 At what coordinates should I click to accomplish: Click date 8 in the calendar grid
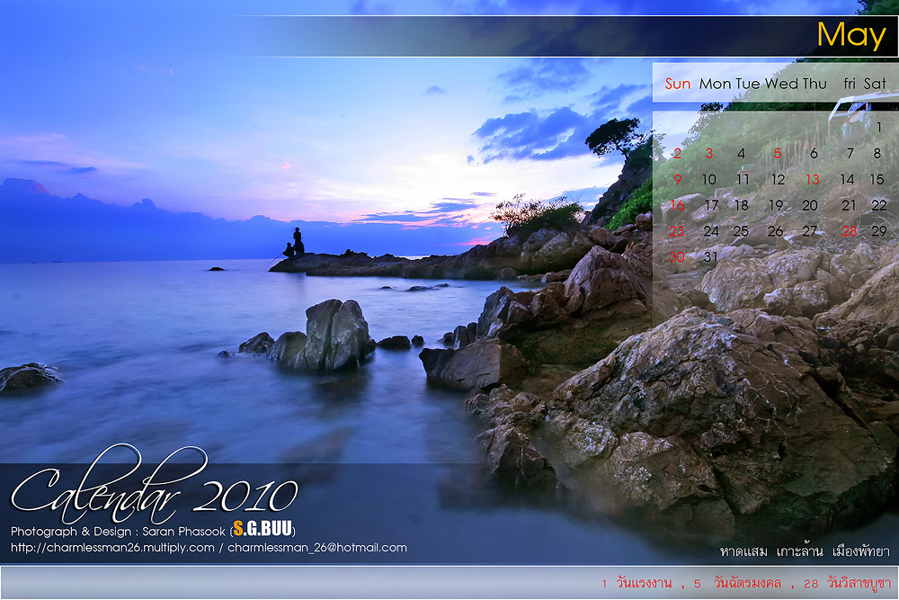[877, 153]
